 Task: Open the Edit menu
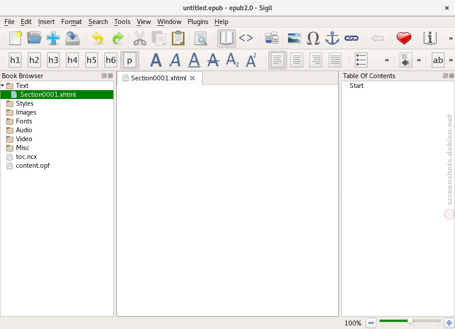[x=26, y=22]
